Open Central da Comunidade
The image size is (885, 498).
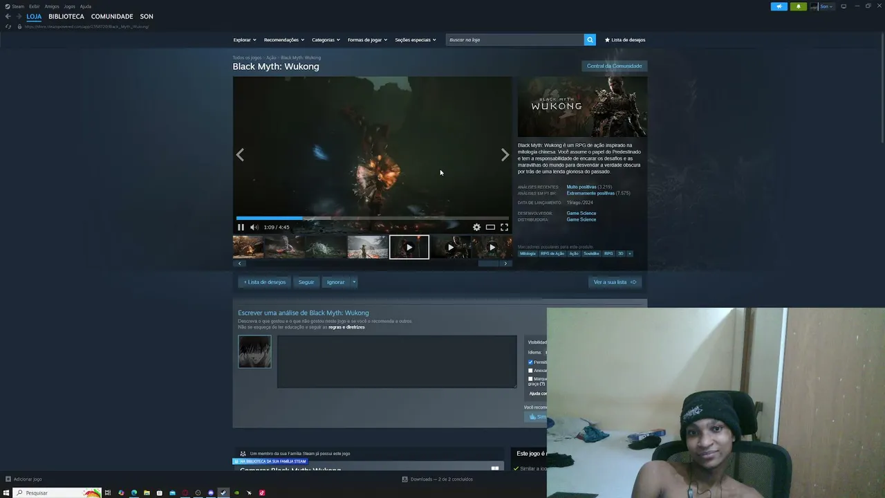click(615, 66)
